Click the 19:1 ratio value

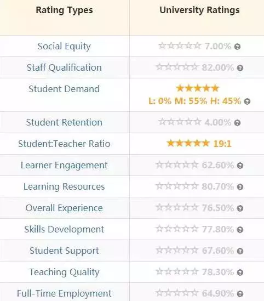point(222,144)
